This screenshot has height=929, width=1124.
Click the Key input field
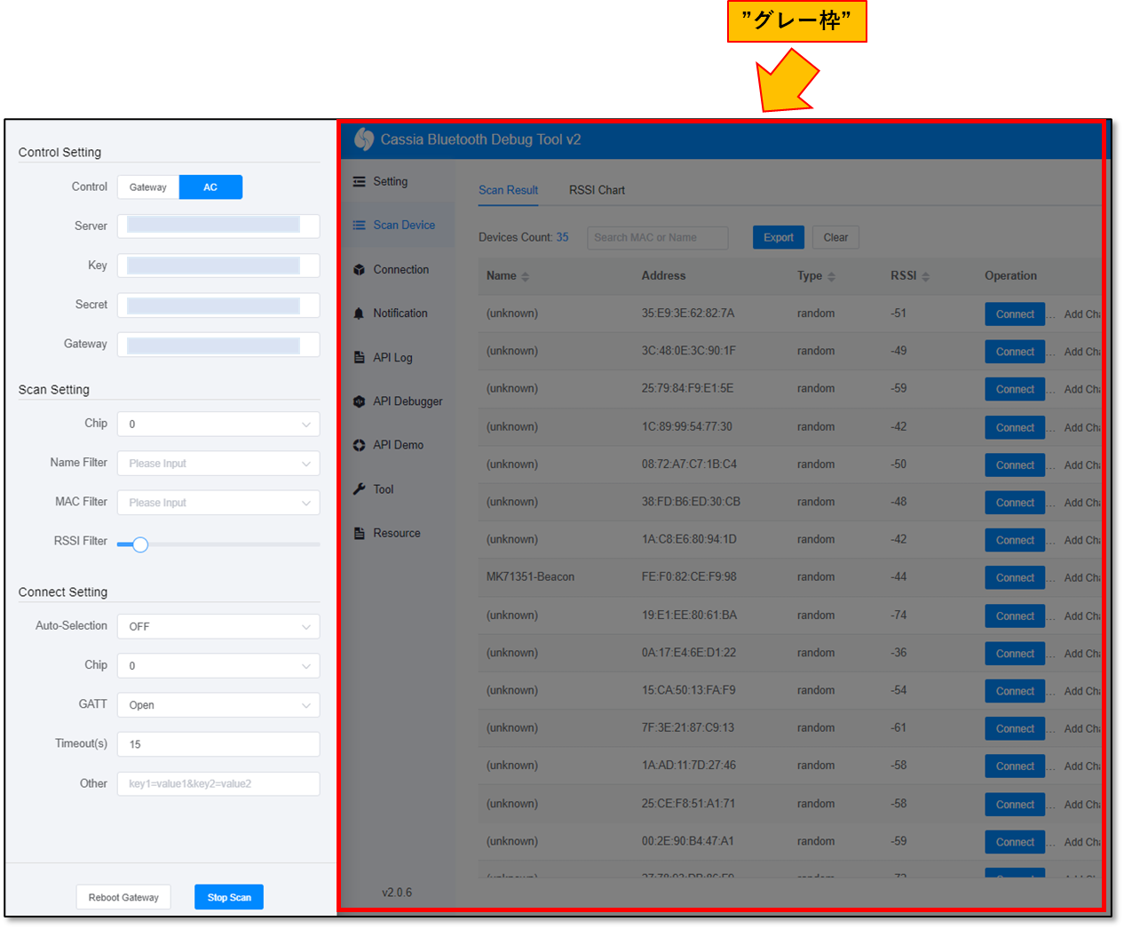(x=218, y=266)
